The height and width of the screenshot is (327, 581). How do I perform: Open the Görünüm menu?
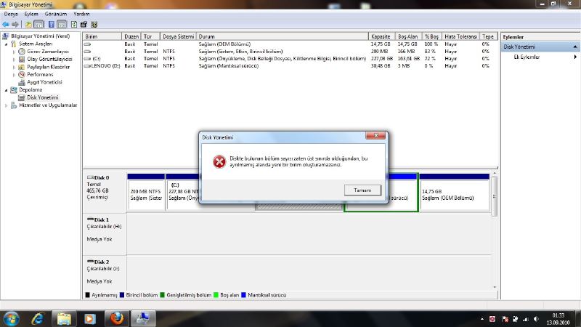[55, 14]
